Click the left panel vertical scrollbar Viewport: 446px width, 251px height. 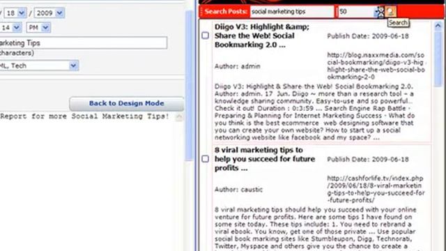[x=189, y=85]
